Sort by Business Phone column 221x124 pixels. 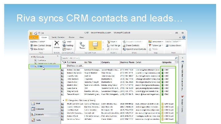(127, 62)
